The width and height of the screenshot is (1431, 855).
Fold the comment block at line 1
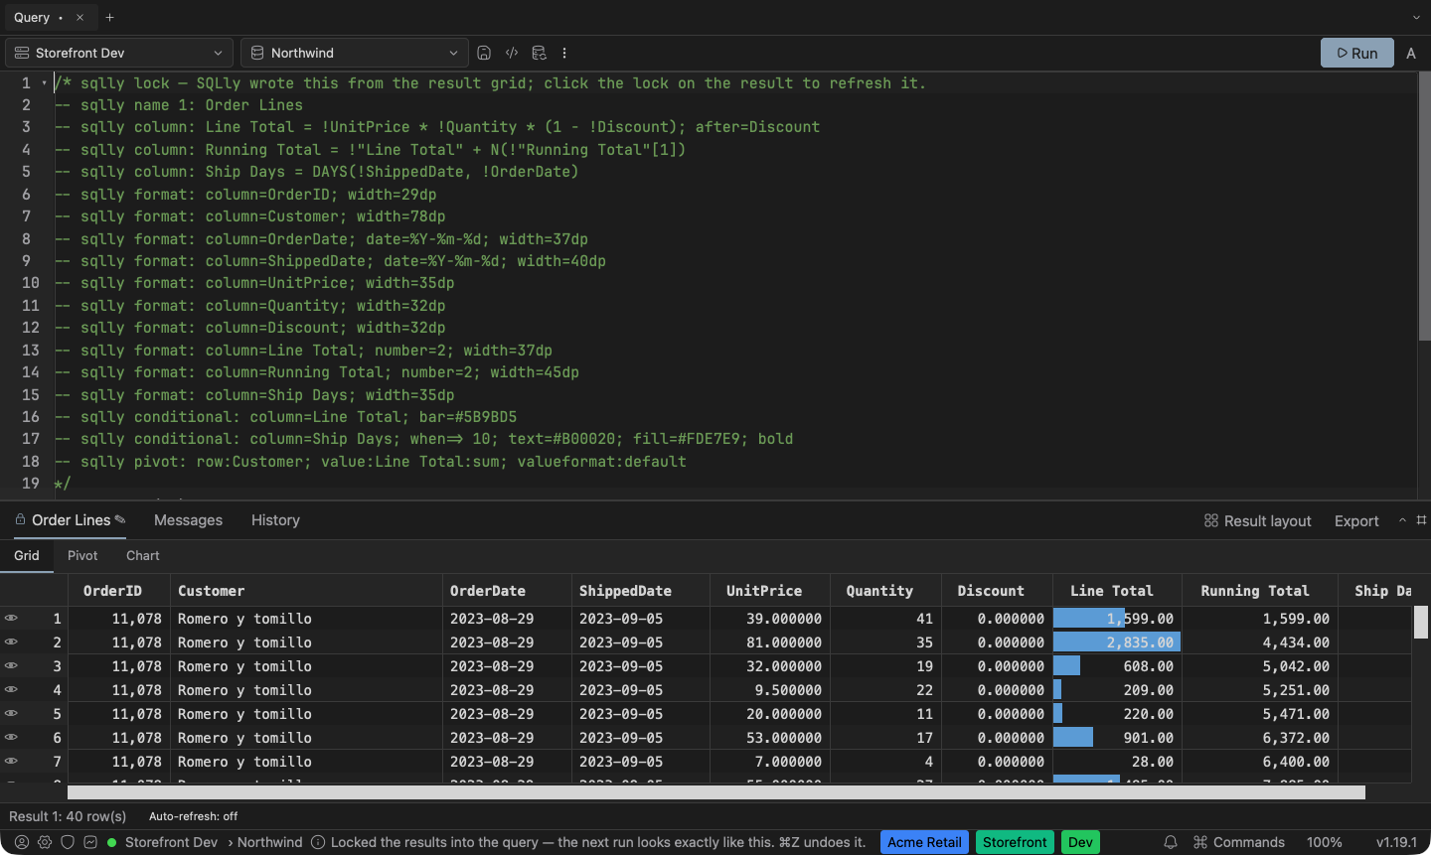[45, 83]
